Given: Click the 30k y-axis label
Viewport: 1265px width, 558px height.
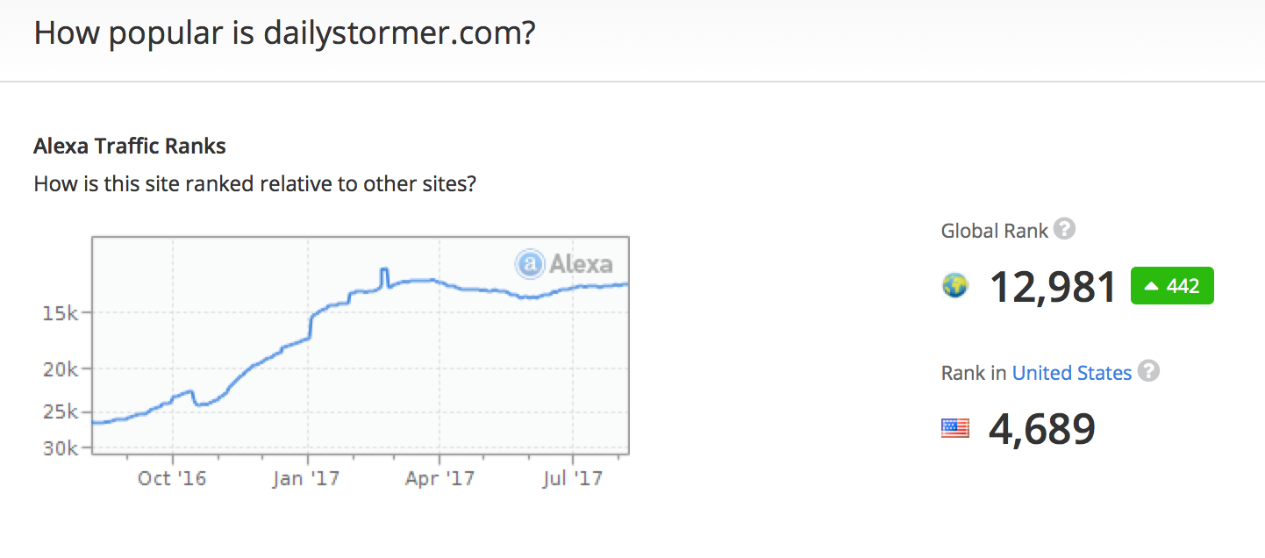Looking at the screenshot, I should [x=62, y=448].
